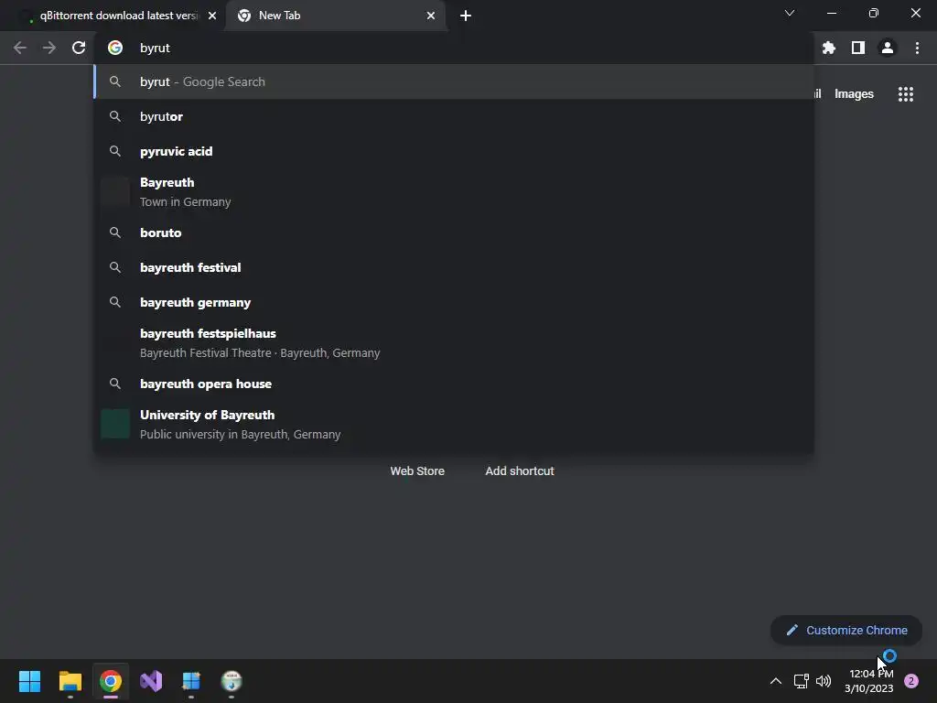
Task: Click the Chrome taskbar icon
Action: (111, 681)
